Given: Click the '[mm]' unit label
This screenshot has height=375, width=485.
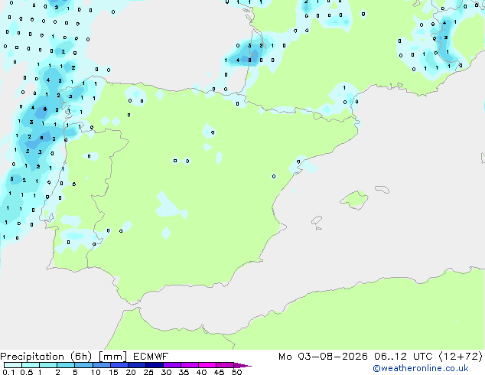Looking at the screenshot, I should [x=112, y=357].
